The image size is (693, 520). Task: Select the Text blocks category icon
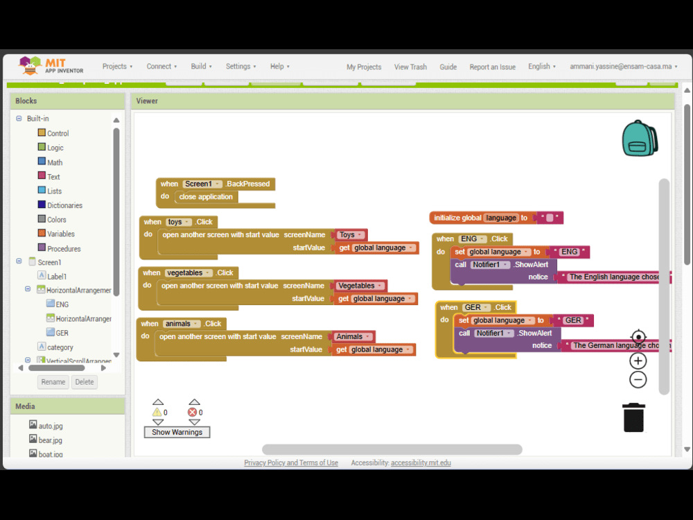42,175
